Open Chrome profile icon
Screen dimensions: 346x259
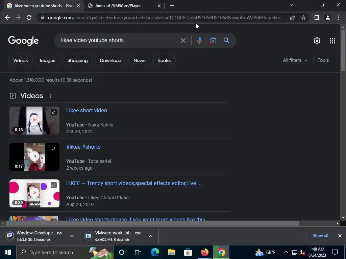328,18
